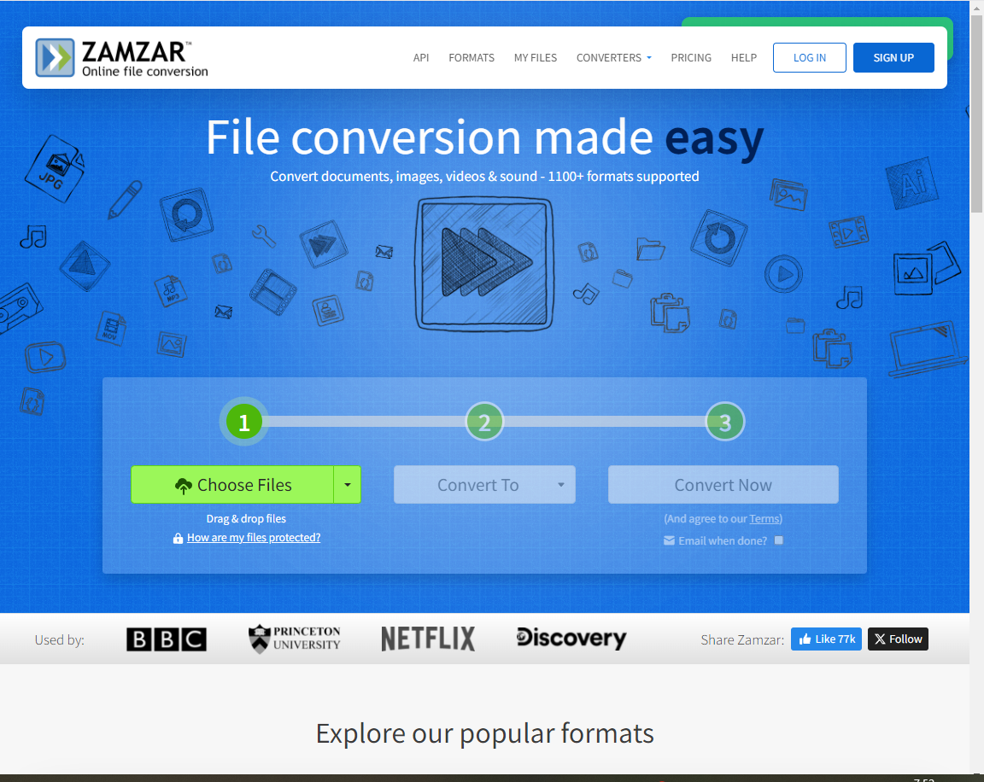Viewport: 984px width, 782px height.
Task: Click the Netflix logo
Action: point(428,639)
